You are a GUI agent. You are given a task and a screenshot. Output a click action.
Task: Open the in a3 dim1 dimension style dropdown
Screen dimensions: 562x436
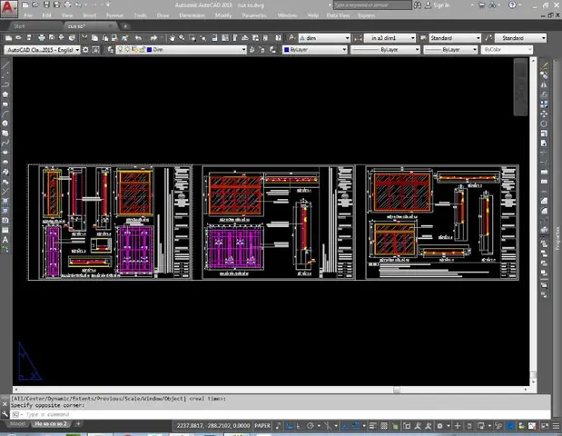tap(390, 37)
